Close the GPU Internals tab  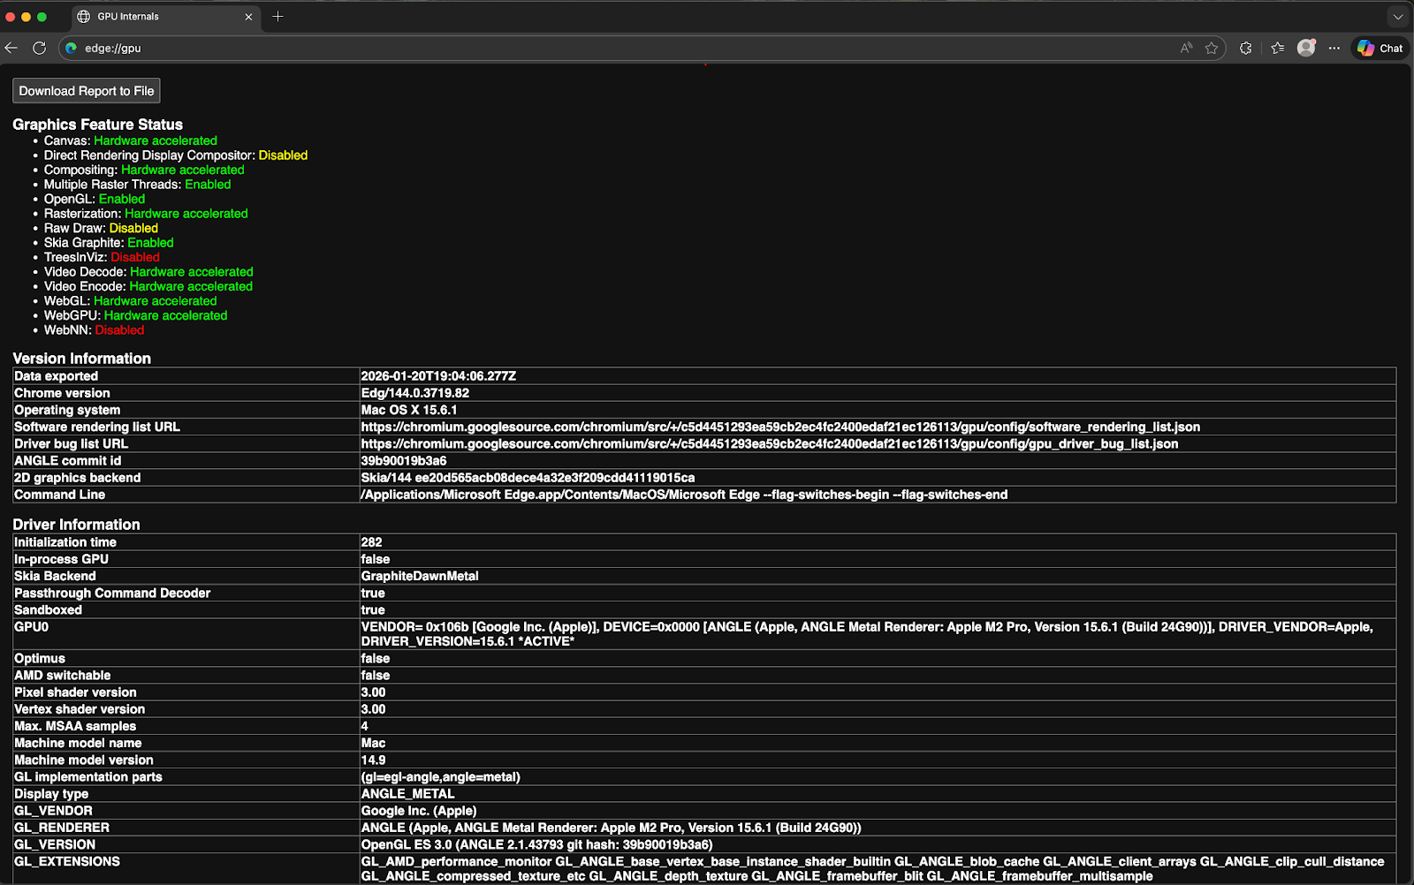[248, 17]
